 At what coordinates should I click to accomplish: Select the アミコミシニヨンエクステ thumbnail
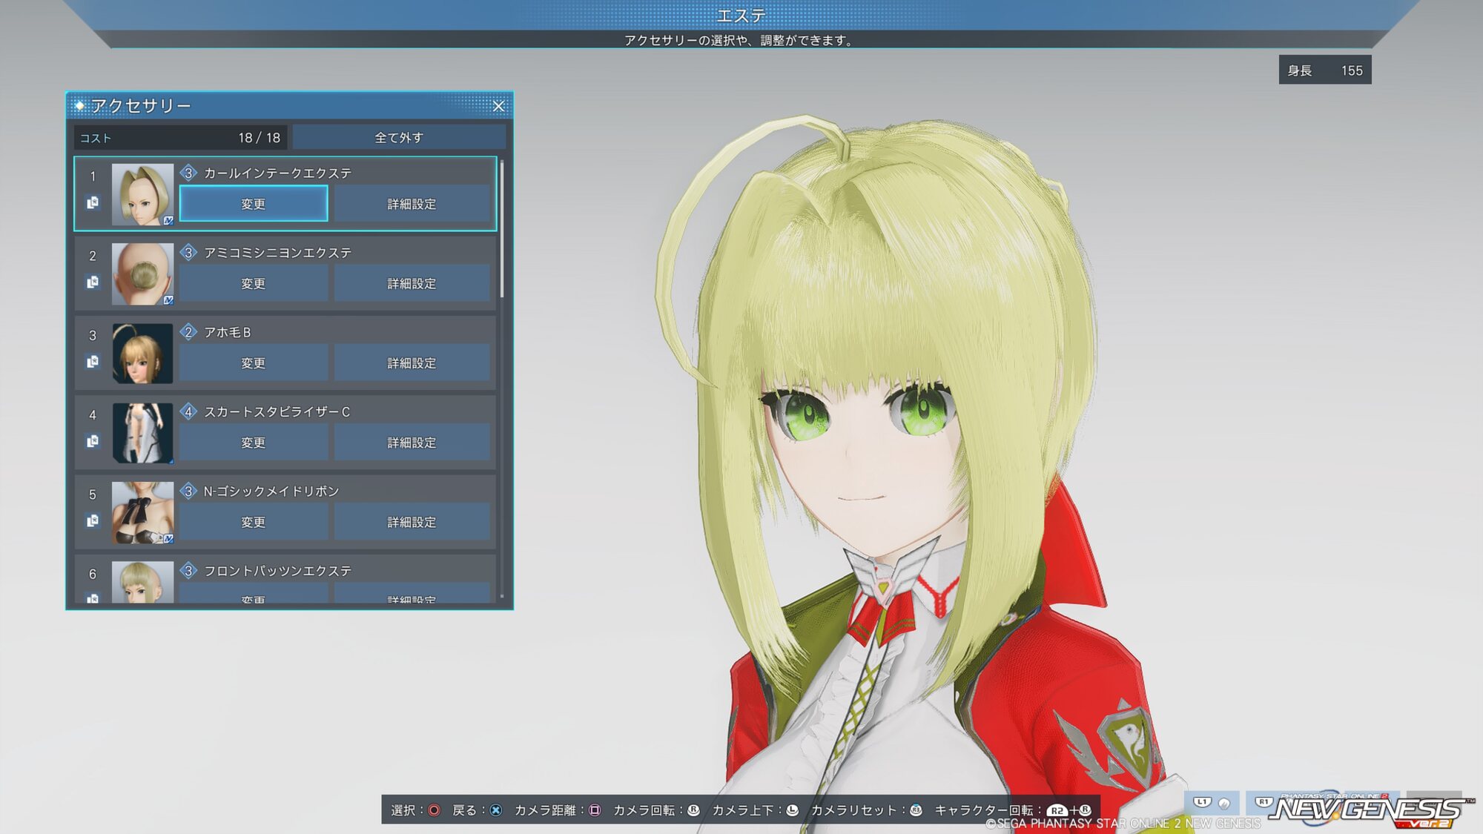(x=142, y=274)
